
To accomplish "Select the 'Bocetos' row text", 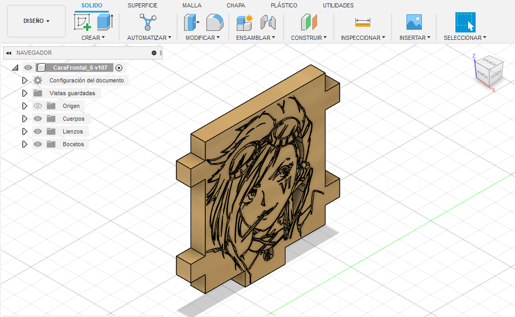I will tap(73, 144).
